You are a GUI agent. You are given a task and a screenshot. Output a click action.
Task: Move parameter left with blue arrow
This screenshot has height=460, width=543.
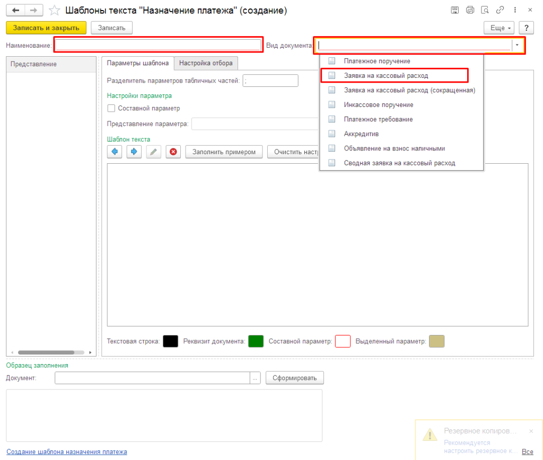pos(115,152)
